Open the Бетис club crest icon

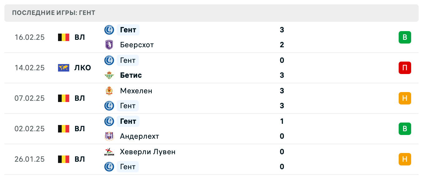109,75
